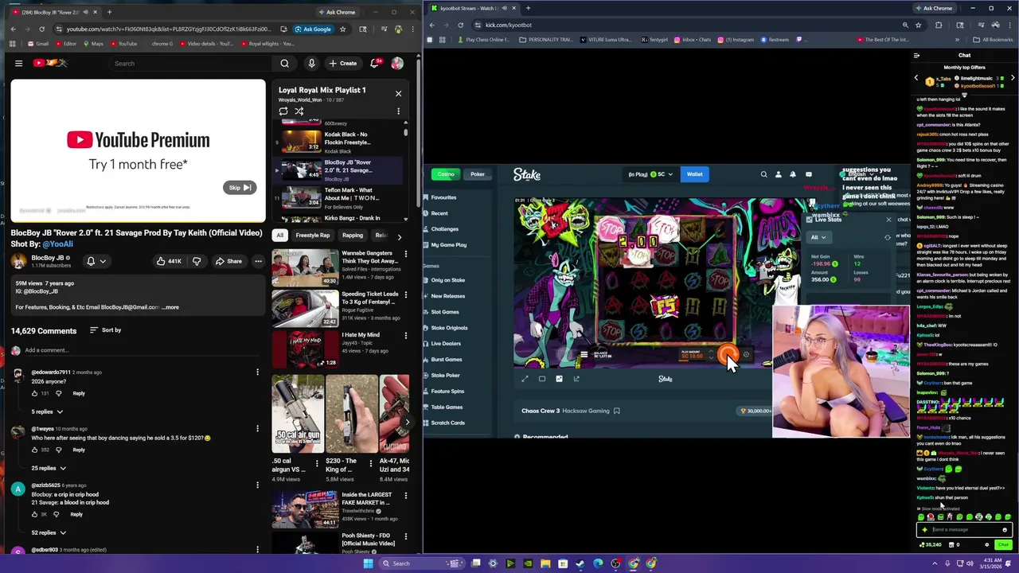Click Create button on YouTube
The height and width of the screenshot is (573, 1019).
[x=342, y=63]
